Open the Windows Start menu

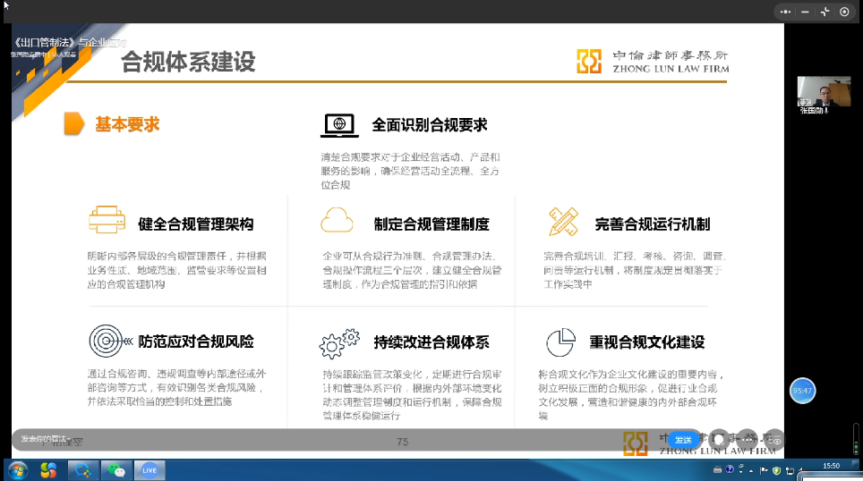(16, 470)
